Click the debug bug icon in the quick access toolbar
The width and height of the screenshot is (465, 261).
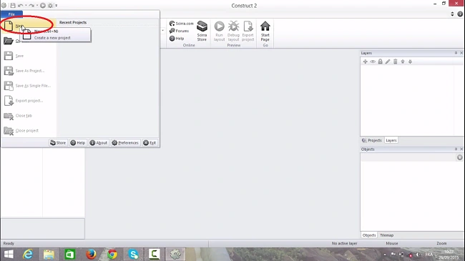click(x=50, y=5)
